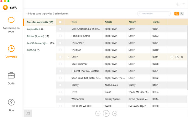Open the Aide help section

pyautogui.click(x=11, y=105)
